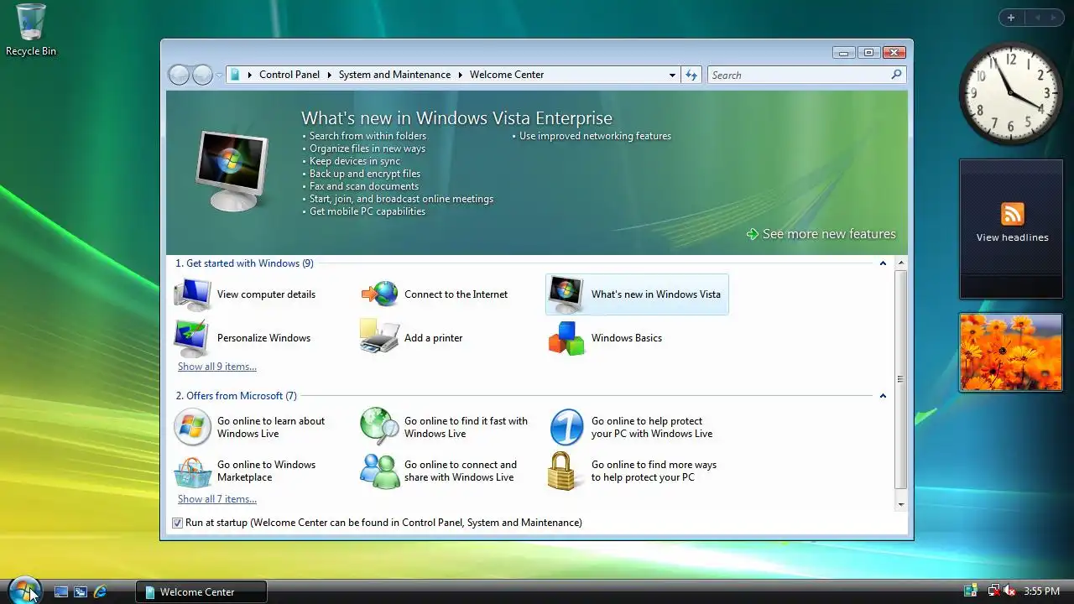The width and height of the screenshot is (1074, 604).
Task: Open the Windows Basics colored cubes icon
Action: click(x=566, y=338)
